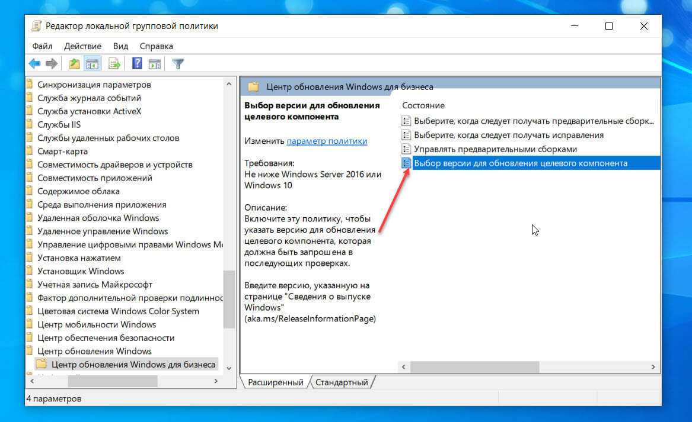The width and height of the screenshot is (692, 422).
Task: Select 'Служба журнала событий' in the tree
Action: (89, 98)
